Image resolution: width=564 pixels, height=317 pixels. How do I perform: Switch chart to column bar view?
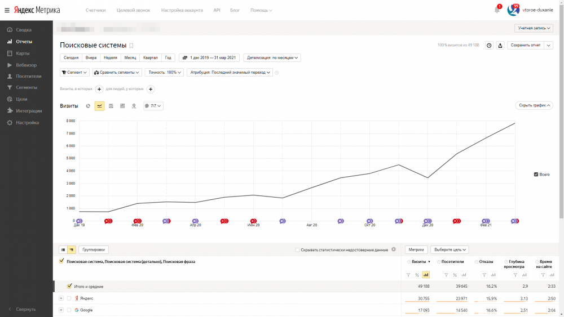coord(122,106)
